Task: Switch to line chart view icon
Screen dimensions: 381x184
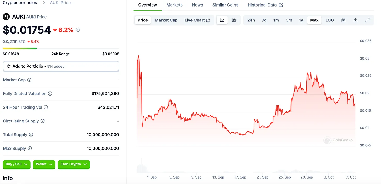Action: pos(222,20)
